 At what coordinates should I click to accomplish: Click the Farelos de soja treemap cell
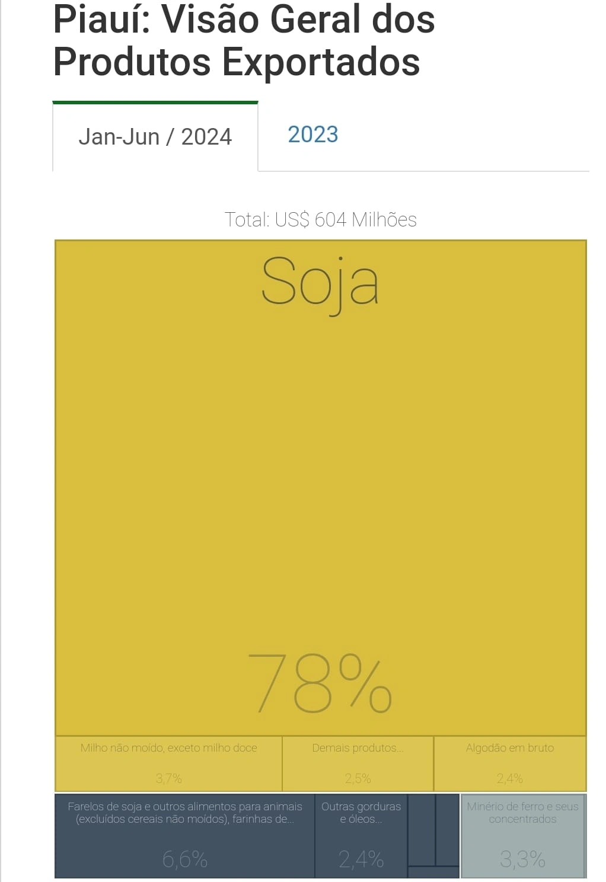point(184,836)
